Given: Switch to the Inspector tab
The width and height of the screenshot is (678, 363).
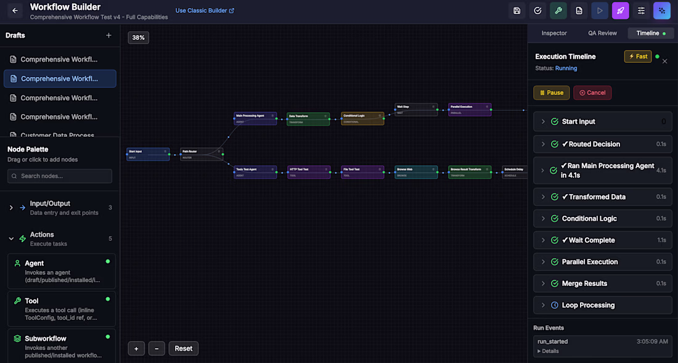Looking at the screenshot, I should click(554, 33).
